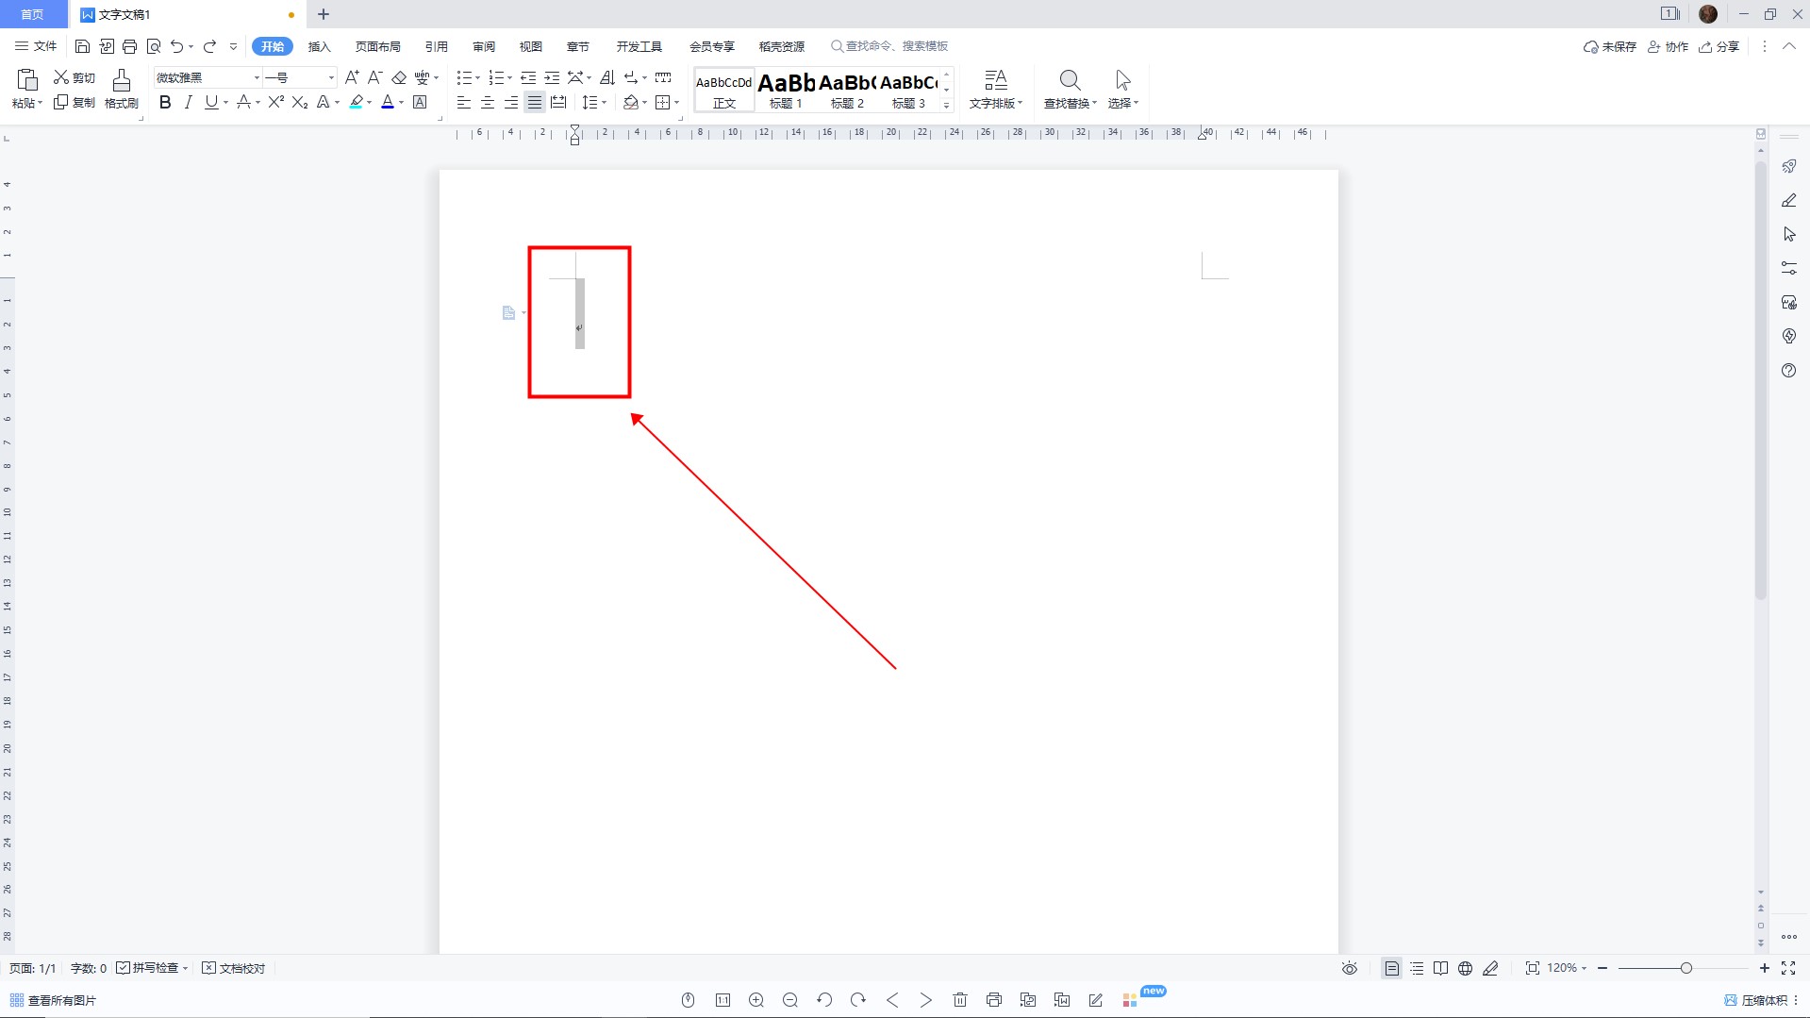
Task: Switch to web layout view globe icon
Action: (1465, 968)
